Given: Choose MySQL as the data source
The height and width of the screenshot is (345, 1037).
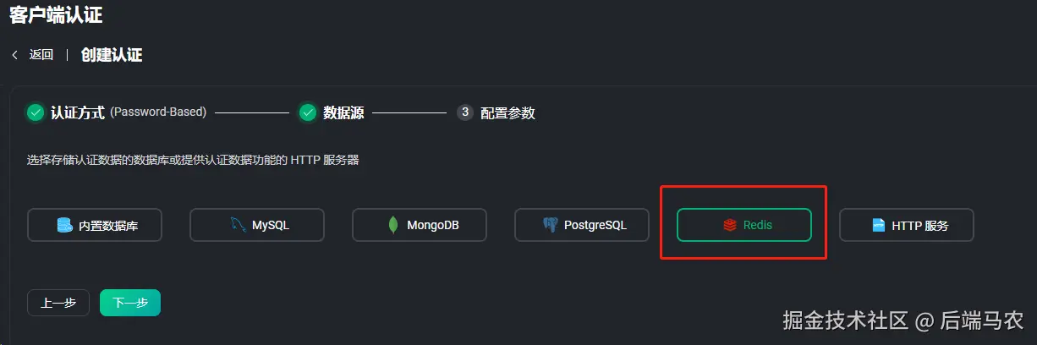Looking at the screenshot, I should tap(257, 225).
